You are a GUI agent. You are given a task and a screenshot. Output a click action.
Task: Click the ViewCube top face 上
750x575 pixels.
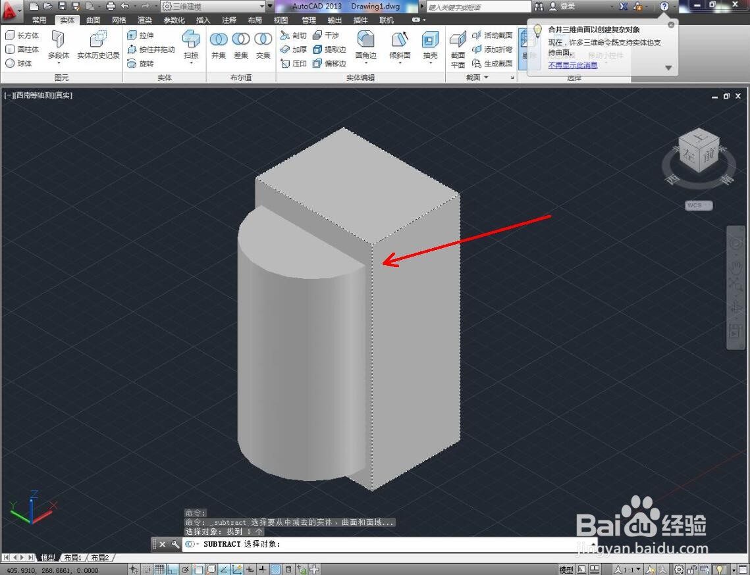pyautogui.click(x=700, y=138)
